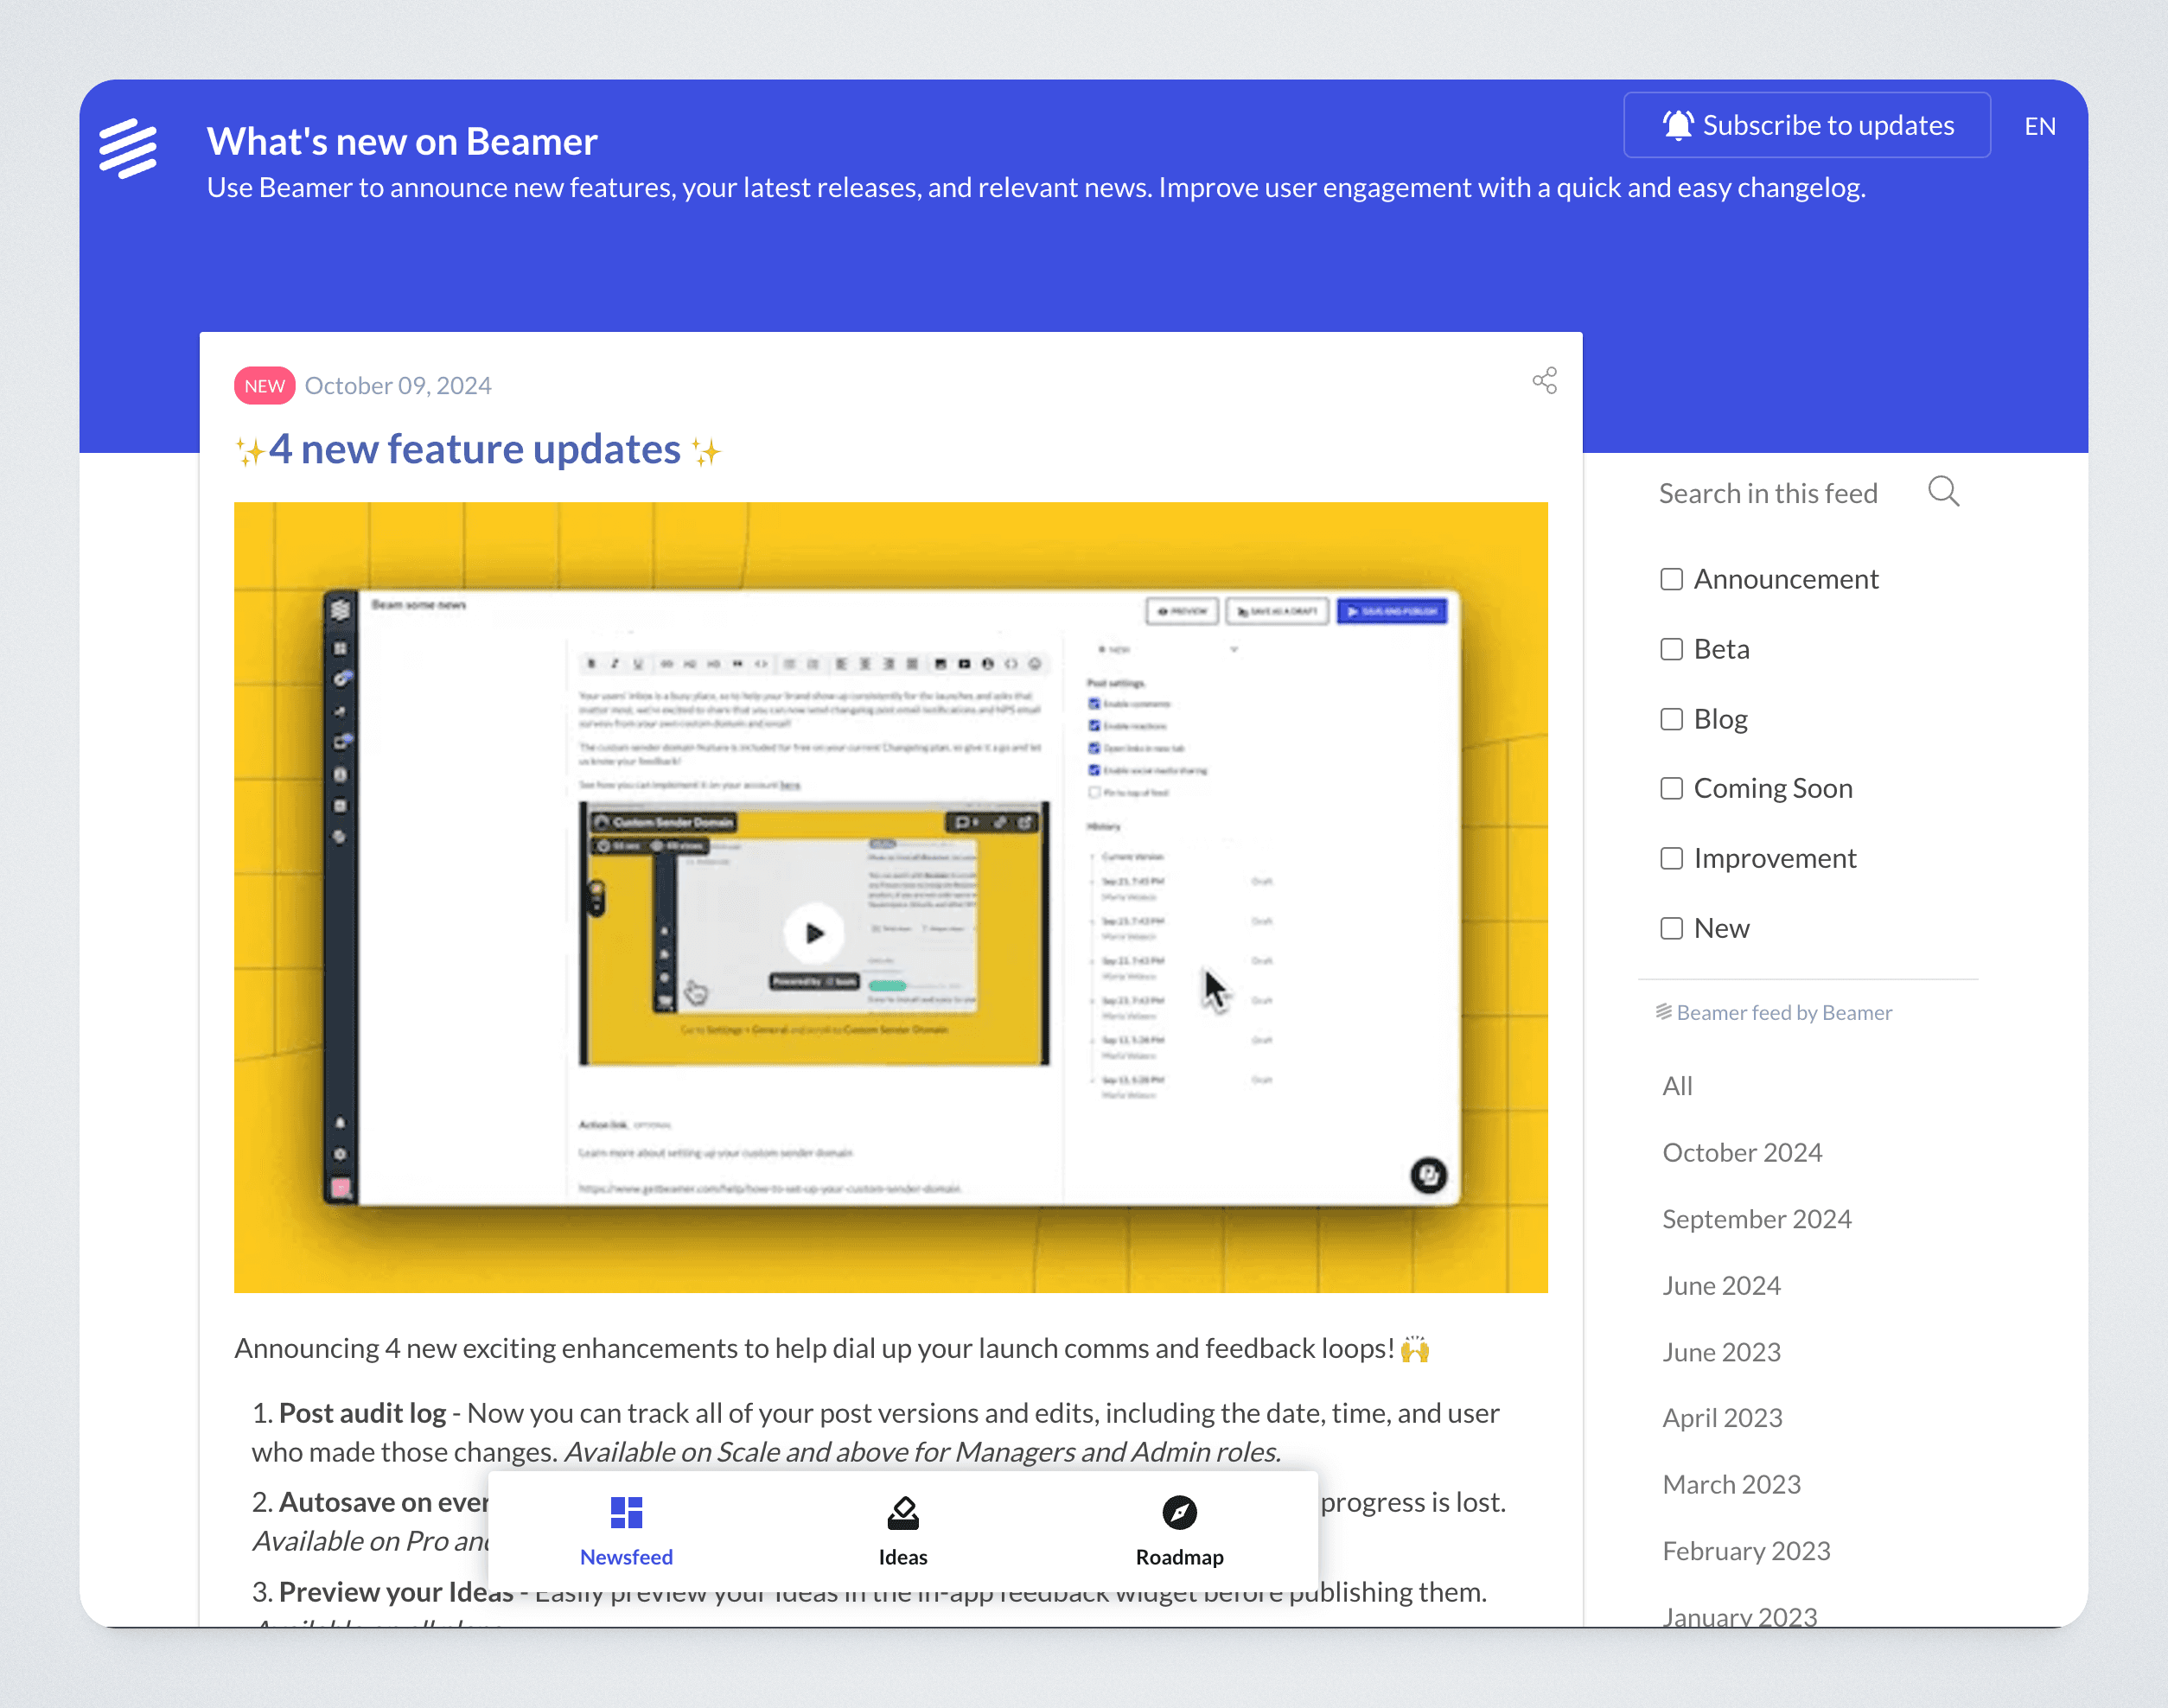Click the search magnifier icon
Image resolution: width=2168 pixels, height=1708 pixels.
(1943, 492)
